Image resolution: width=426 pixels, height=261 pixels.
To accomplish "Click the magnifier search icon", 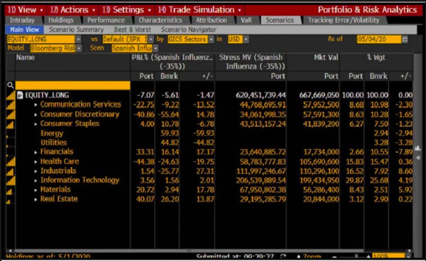I will point(10,85).
